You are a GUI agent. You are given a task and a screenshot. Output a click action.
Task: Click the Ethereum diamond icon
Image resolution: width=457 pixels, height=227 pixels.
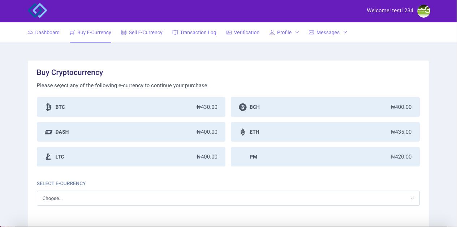pyautogui.click(x=242, y=132)
